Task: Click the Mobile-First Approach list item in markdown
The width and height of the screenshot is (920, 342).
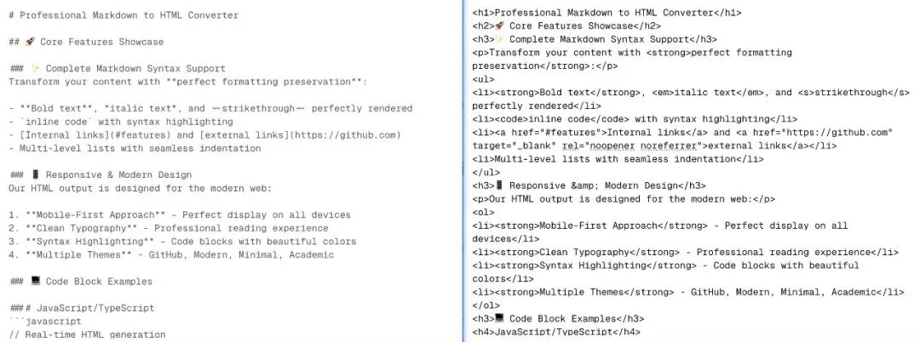Action: tap(180, 215)
